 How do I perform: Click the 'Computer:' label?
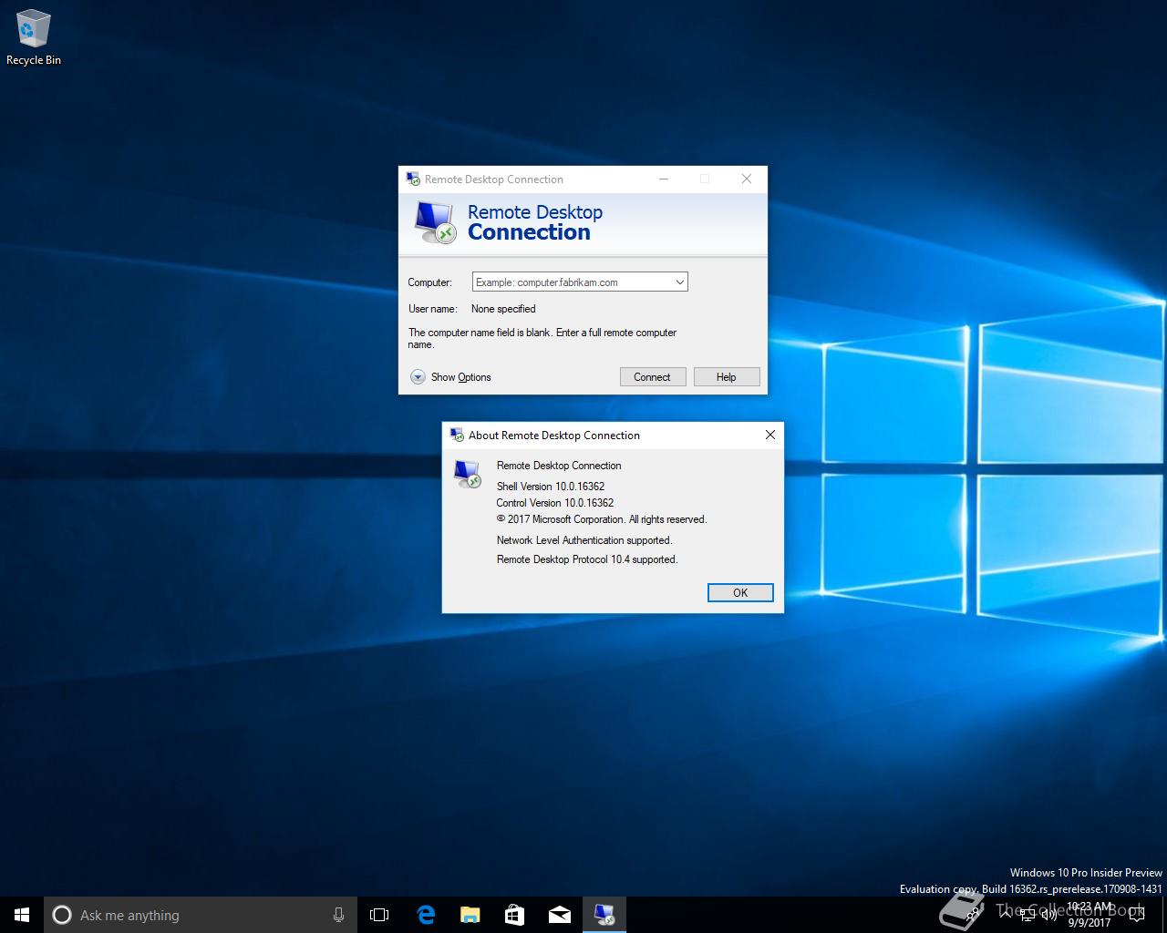429,282
